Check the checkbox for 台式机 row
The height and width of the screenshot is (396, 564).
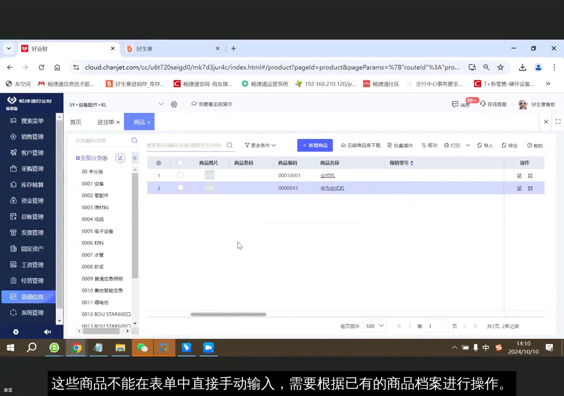[180, 175]
